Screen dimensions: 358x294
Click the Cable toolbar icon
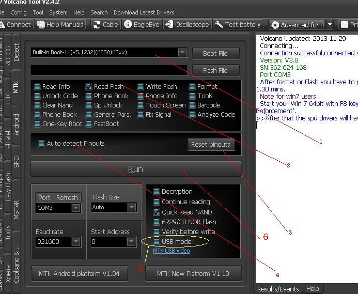[x=97, y=24]
